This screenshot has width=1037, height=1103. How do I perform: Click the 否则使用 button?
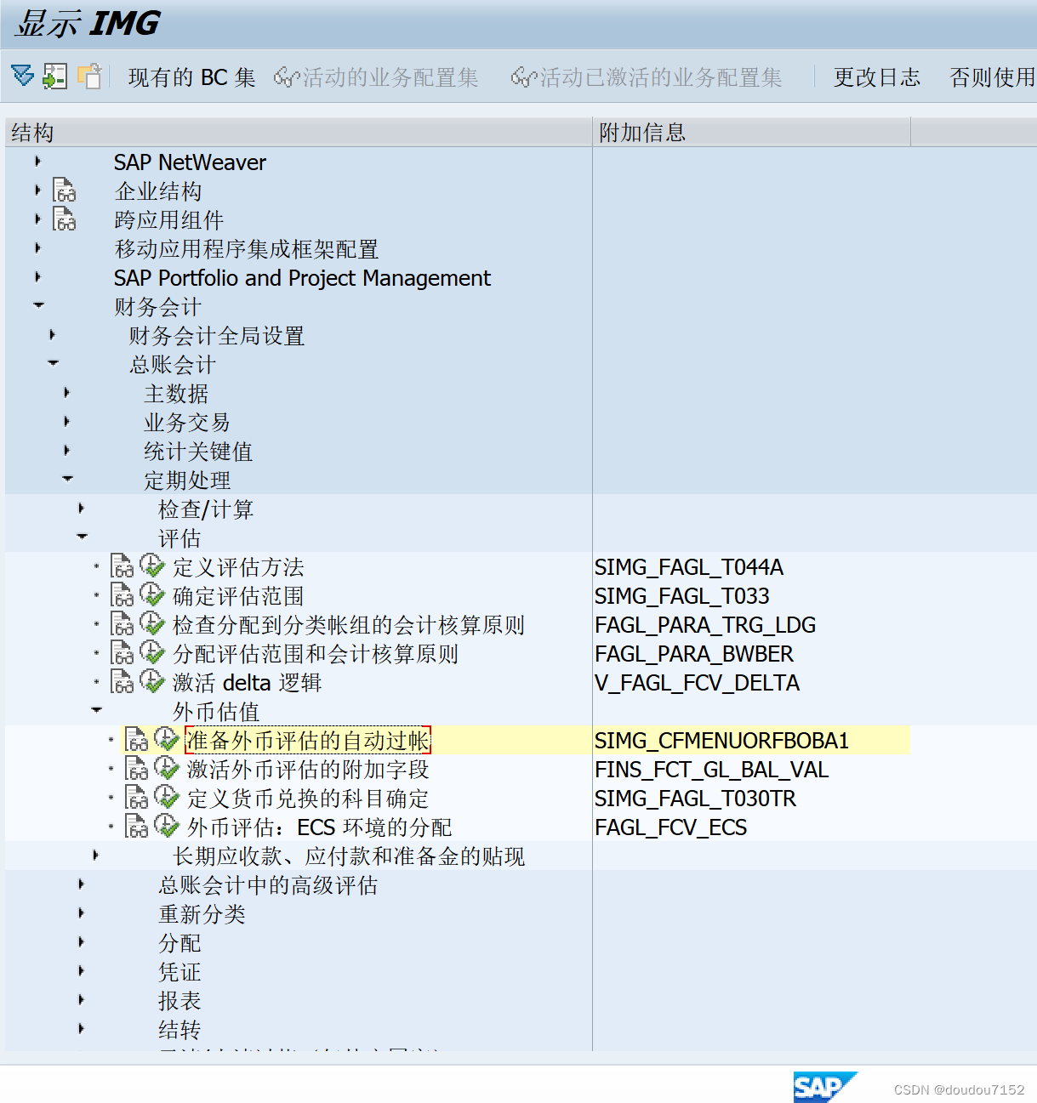click(x=993, y=77)
